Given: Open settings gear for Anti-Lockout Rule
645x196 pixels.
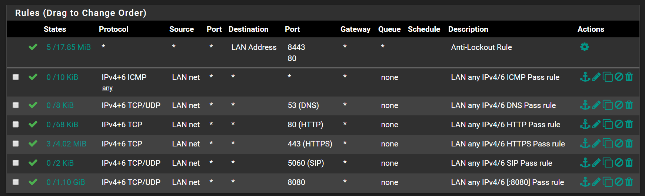Looking at the screenshot, I should click(585, 47).
